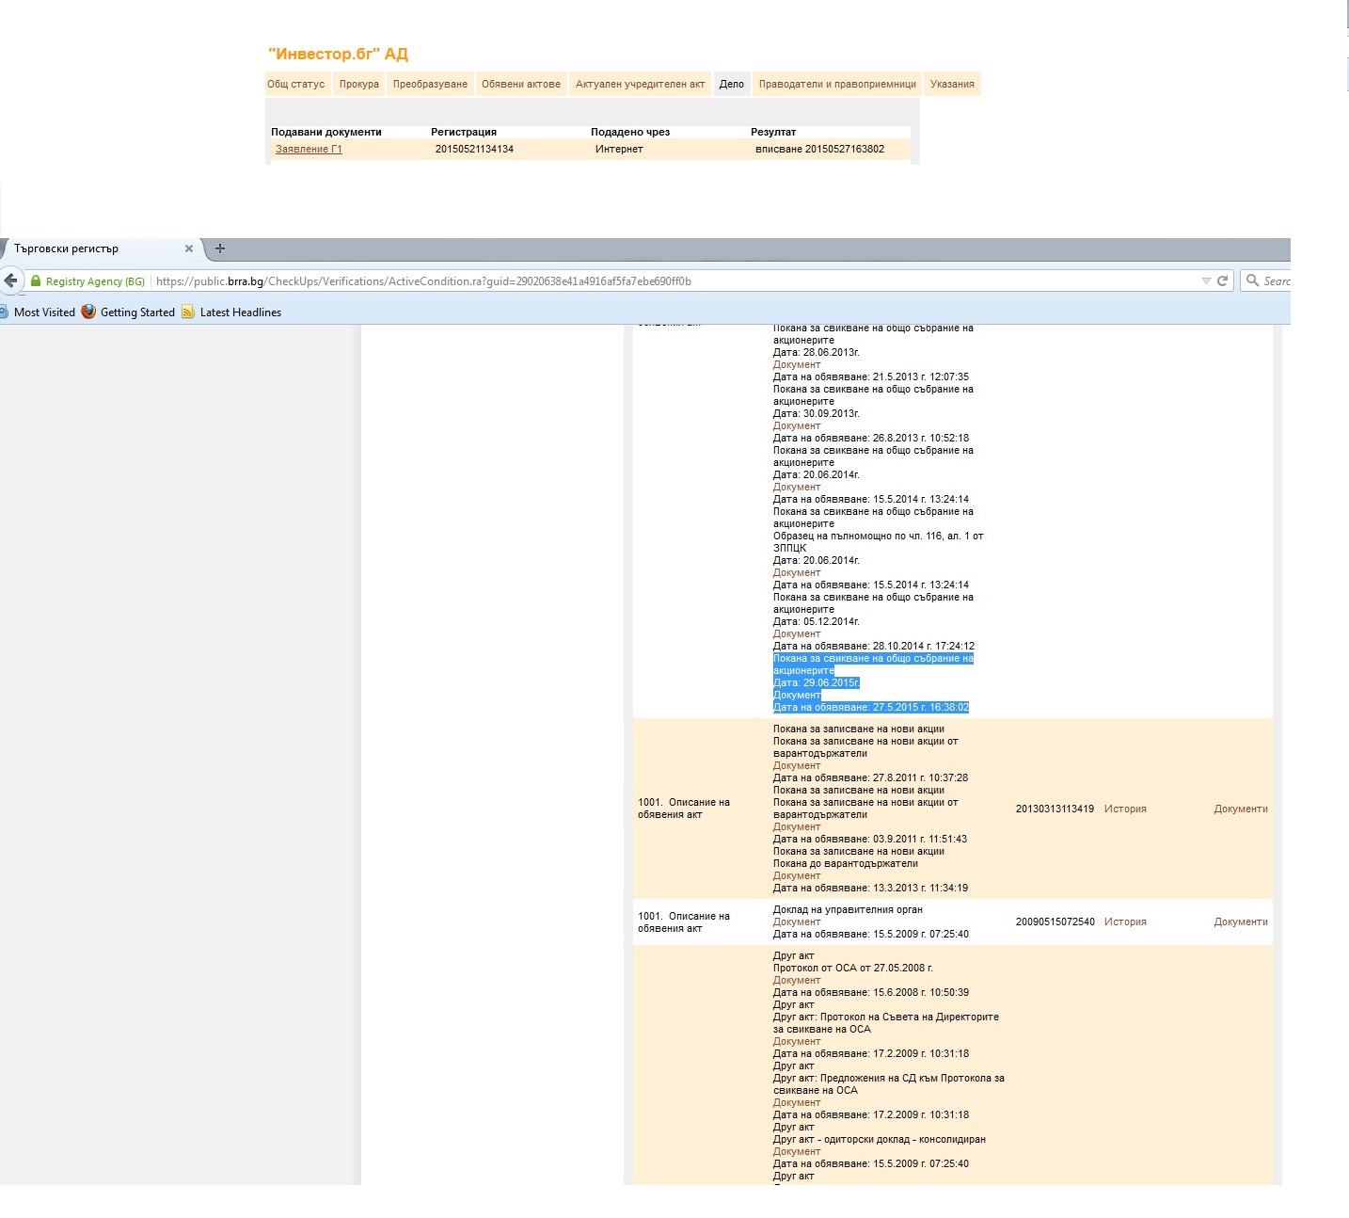Click the Резултат column header
The height and width of the screenshot is (1218, 1349).
[x=773, y=132]
